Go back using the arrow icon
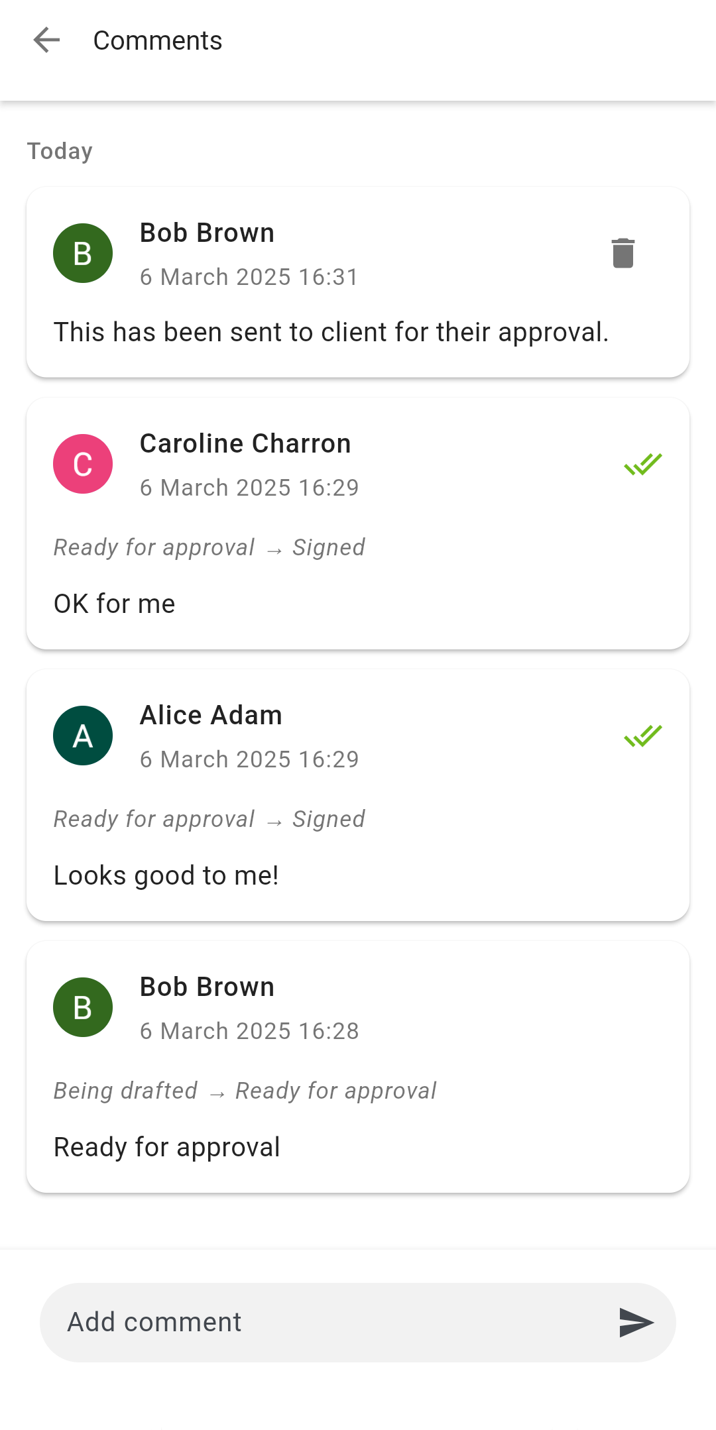The width and height of the screenshot is (716, 1430). [46, 40]
